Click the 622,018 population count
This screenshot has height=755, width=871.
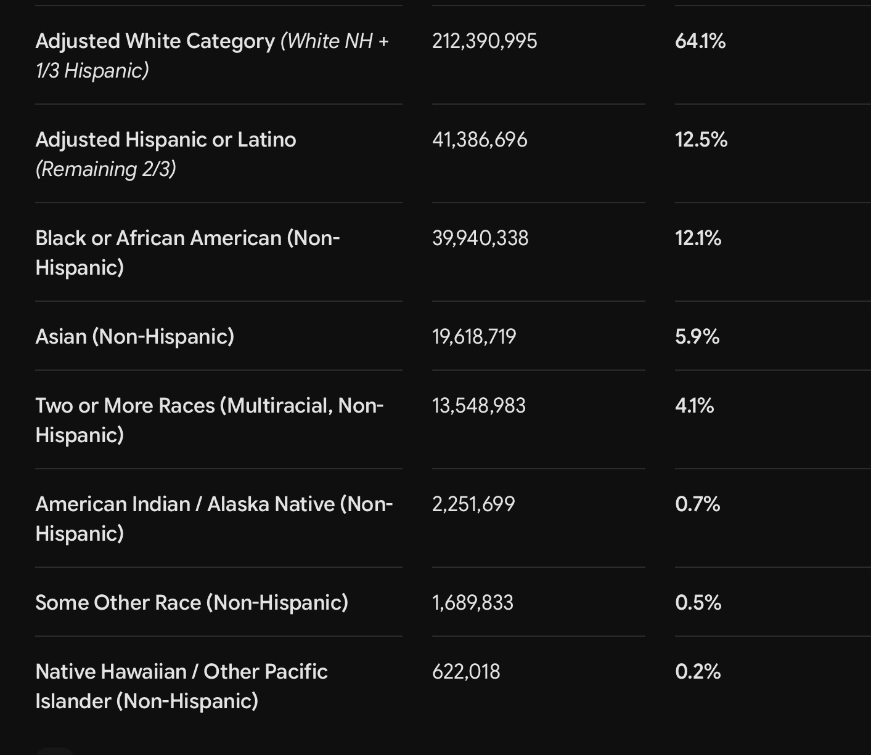pyautogui.click(x=466, y=672)
